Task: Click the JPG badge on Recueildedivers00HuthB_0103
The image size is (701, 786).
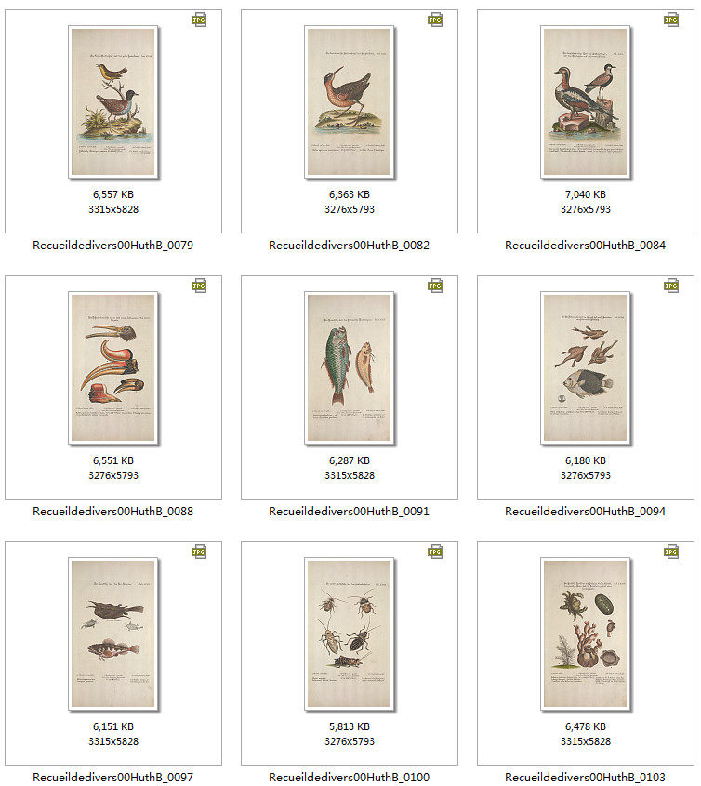Action: [x=671, y=552]
